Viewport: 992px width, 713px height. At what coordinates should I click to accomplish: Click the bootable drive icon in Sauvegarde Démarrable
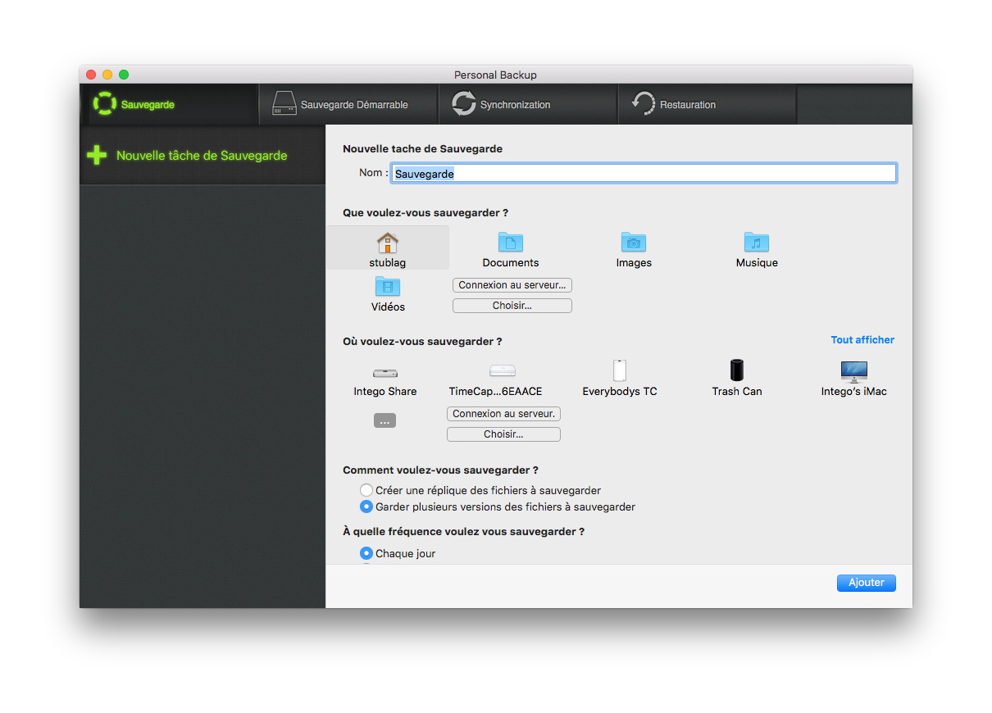point(284,103)
